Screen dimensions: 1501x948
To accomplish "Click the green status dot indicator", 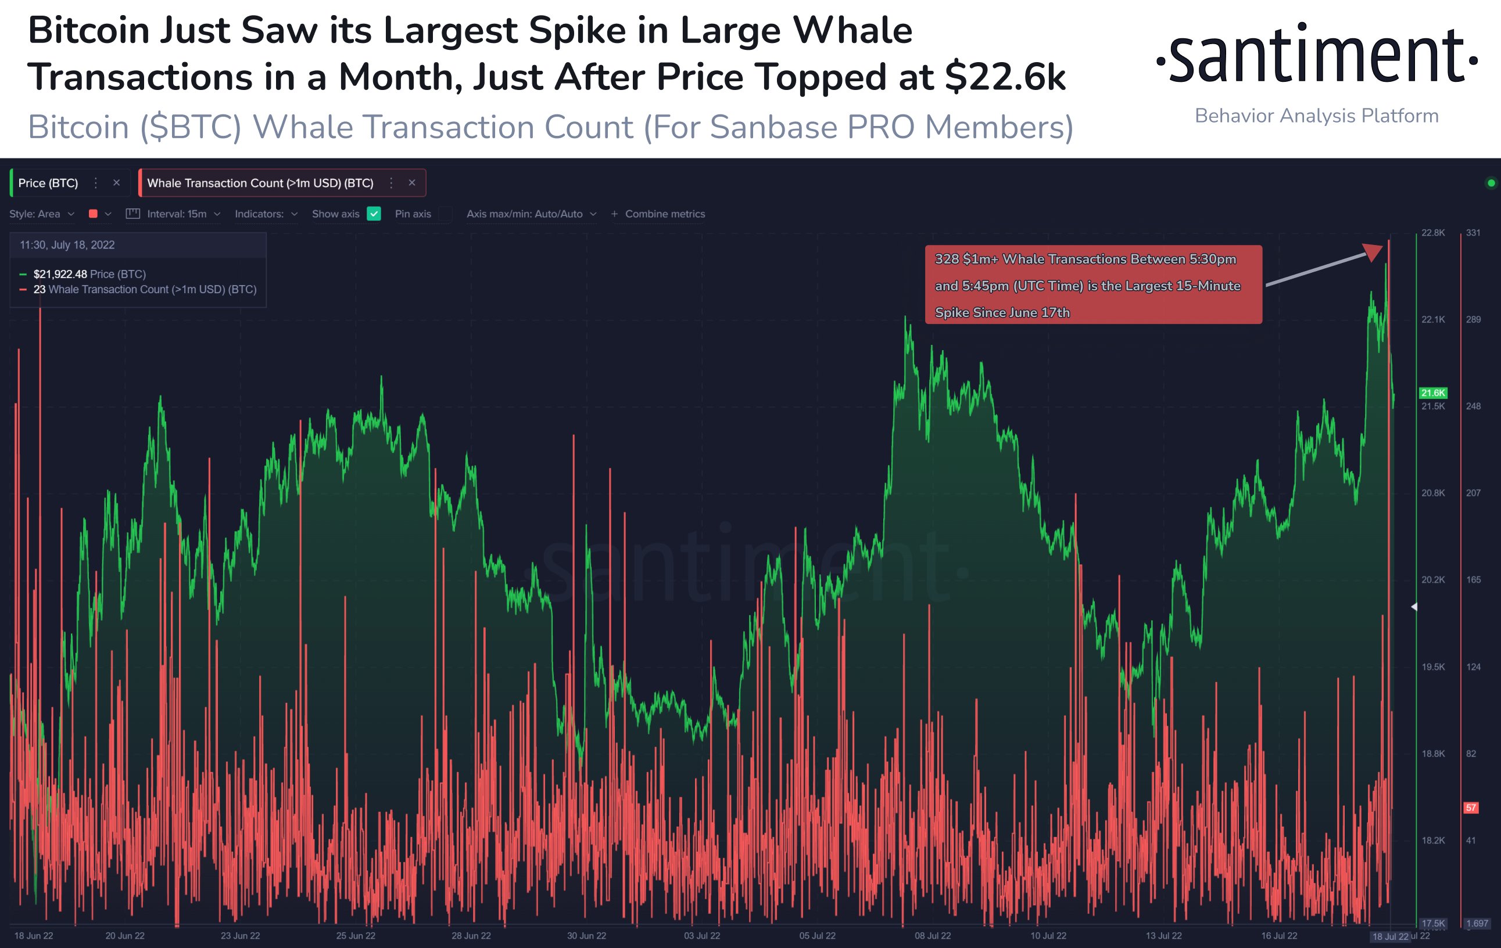I will point(1491,182).
